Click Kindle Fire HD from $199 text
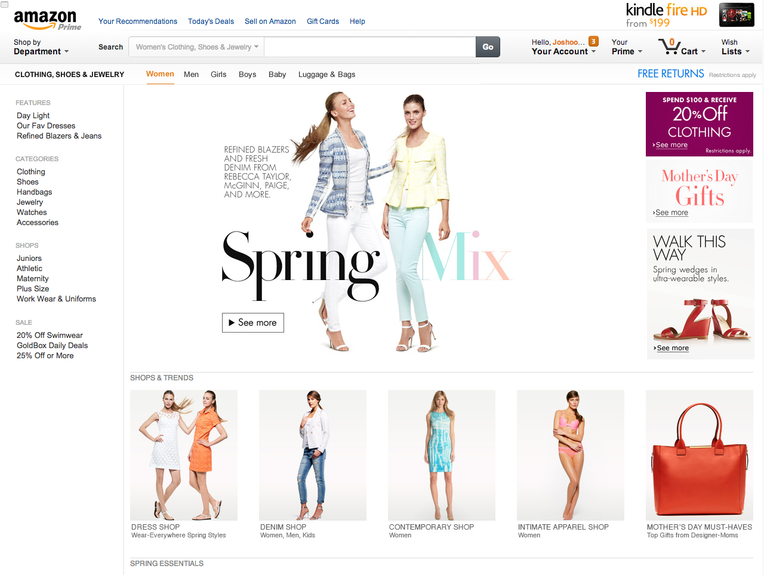The height and width of the screenshot is (575, 764). pyautogui.click(x=666, y=16)
